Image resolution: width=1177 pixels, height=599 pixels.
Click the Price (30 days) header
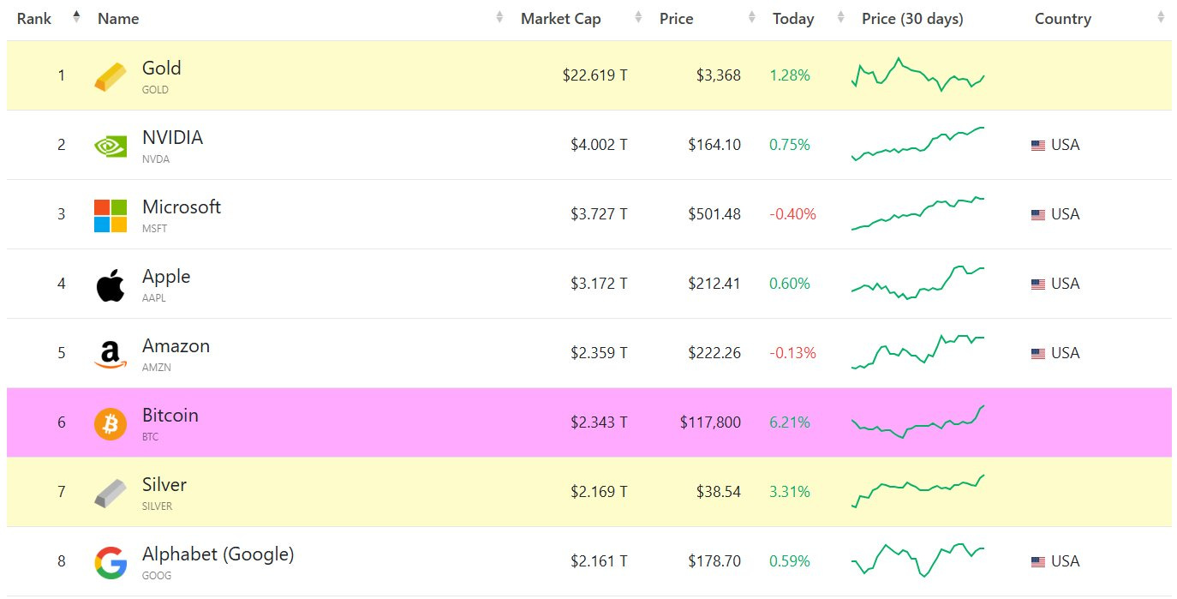912,19
